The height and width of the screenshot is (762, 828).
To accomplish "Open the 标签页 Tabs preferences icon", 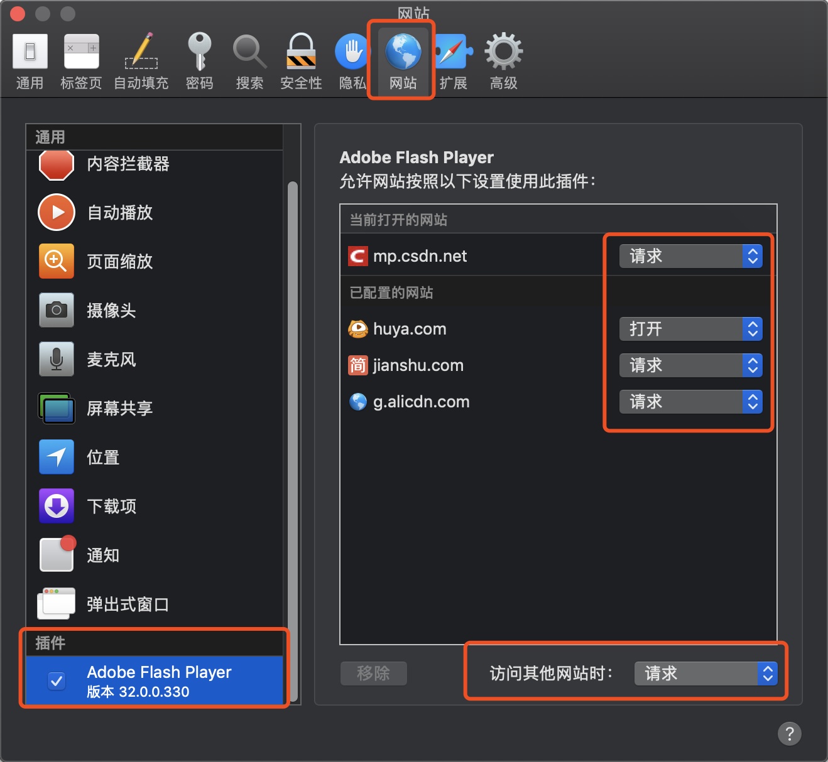I will point(81,51).
